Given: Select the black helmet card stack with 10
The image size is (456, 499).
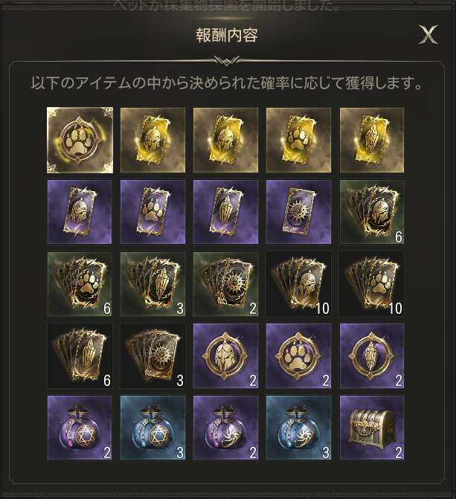Looking at the screenshot, I should (x=299, y=284).
